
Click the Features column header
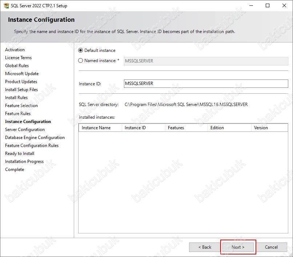coord(186,128)
